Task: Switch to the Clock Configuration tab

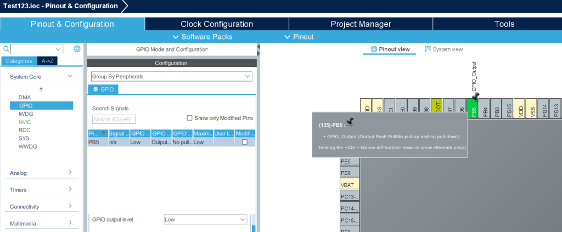Action: click(217, 24)
